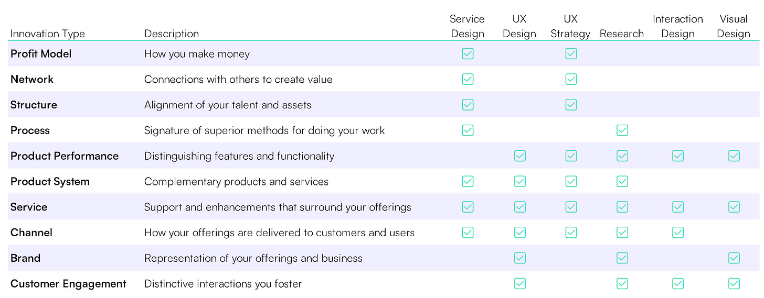The height and width of the screenshot is (298, 764).
Task: Select the Product Performance description text
Action: click(239, 156)
